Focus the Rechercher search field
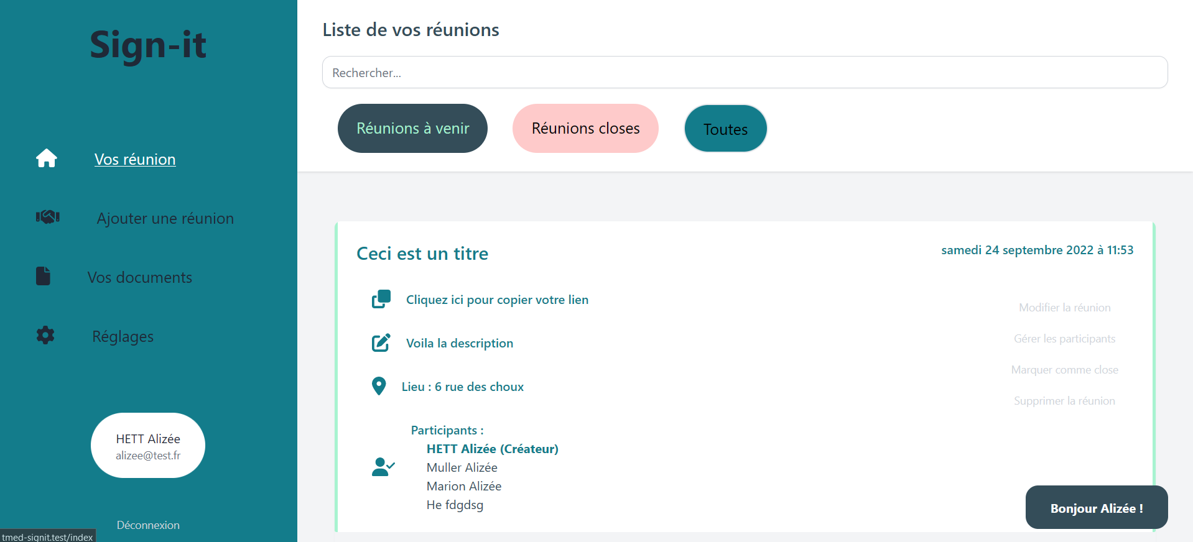Screen dimensions: 1193x542 coord(745,73)
